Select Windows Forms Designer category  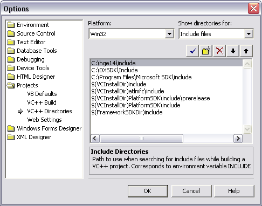tap(49, 128)
